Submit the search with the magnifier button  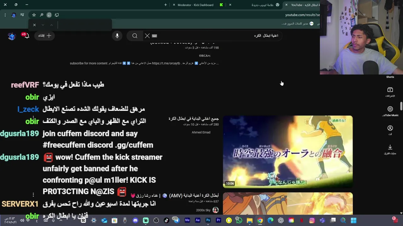click(135, 36)
